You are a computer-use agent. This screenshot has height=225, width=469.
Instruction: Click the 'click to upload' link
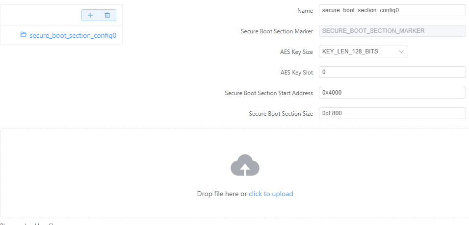pos(271,194)
